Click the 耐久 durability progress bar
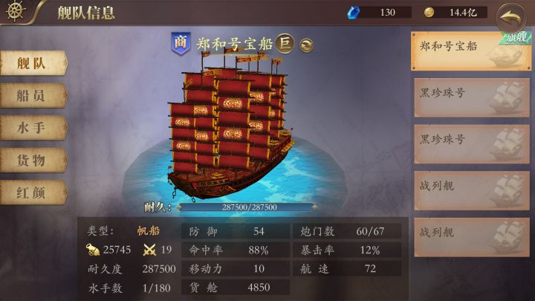 [248, 207]
